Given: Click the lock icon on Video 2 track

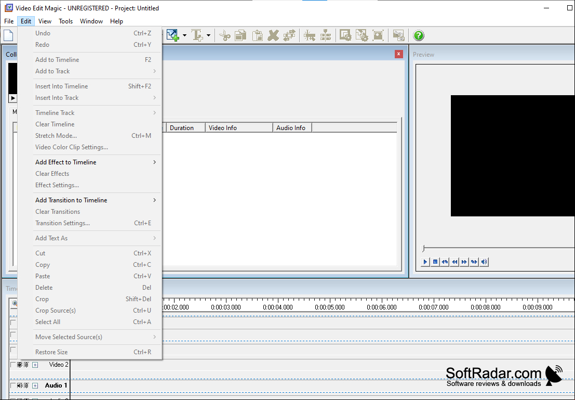Looking at the screenshot, I should point(26,365).
